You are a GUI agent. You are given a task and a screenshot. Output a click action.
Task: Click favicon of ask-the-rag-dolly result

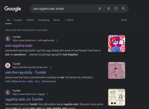[x=8, y=65]
